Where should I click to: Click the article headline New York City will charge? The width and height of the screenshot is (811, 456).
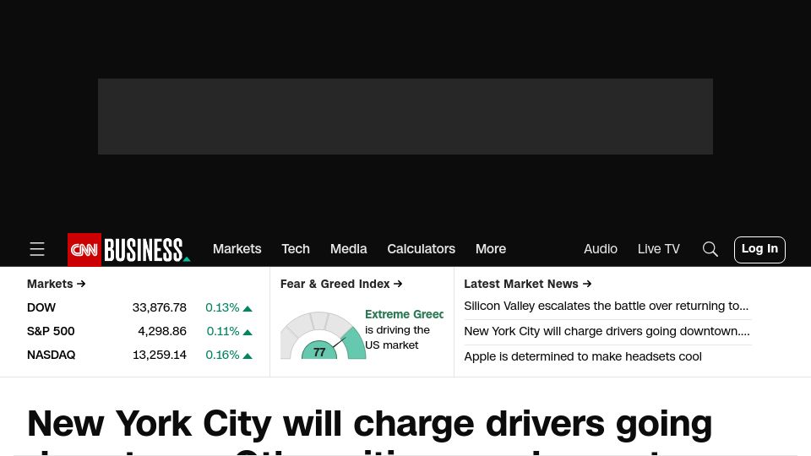pos(370,430)
